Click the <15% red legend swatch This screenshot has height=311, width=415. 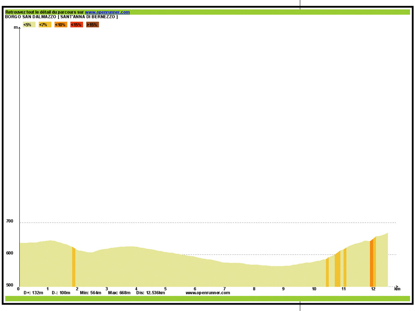[77, 24]
